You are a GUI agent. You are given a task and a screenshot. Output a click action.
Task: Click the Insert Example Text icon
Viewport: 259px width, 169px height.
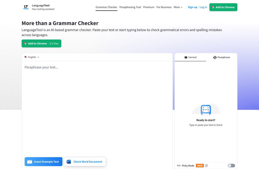click(x=30, y=161)
